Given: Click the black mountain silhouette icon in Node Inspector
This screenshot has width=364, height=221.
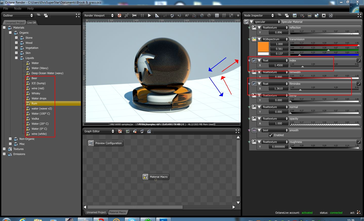Looking at the screenshot, I should click(x=324, y=15).
